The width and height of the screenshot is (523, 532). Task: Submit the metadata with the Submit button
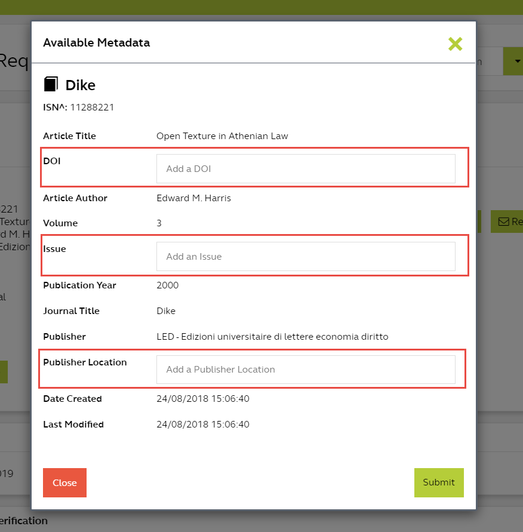(439, 482)
